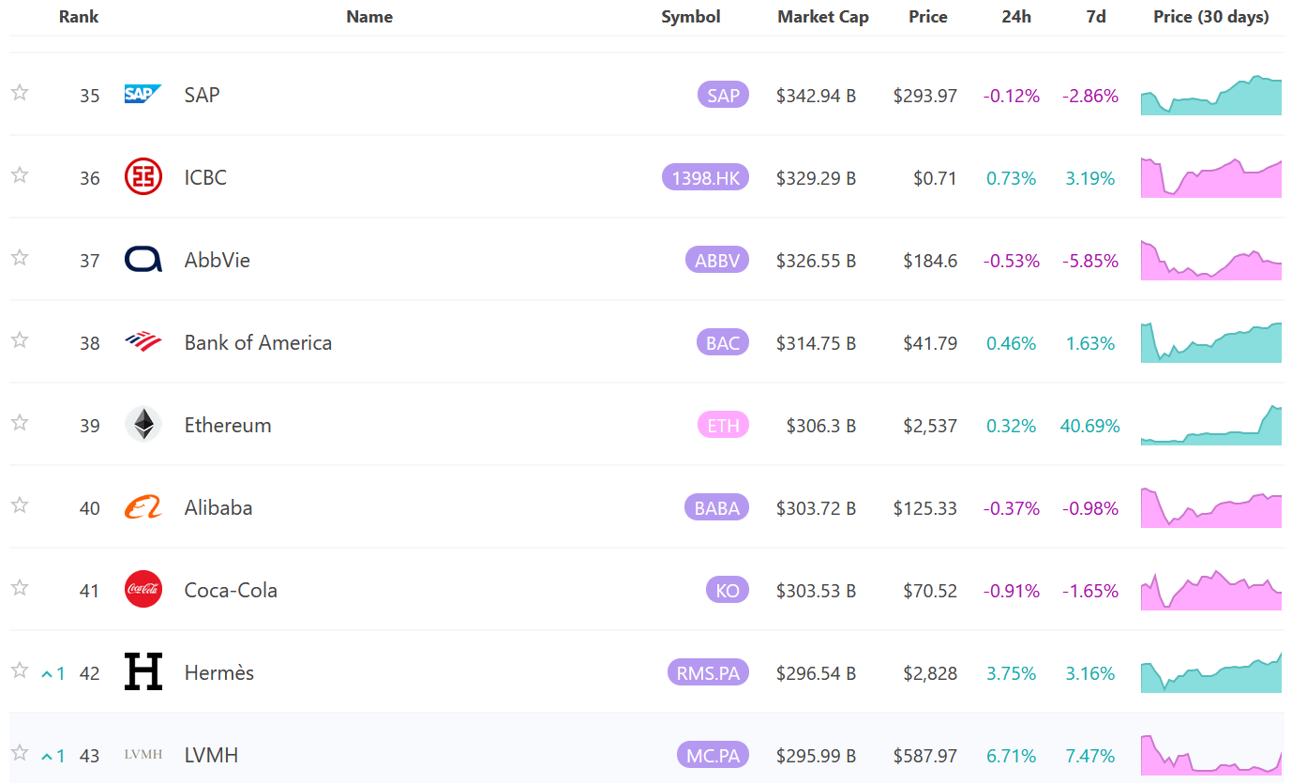
Task: Open the Bank of America page
Action: point(258,342)
